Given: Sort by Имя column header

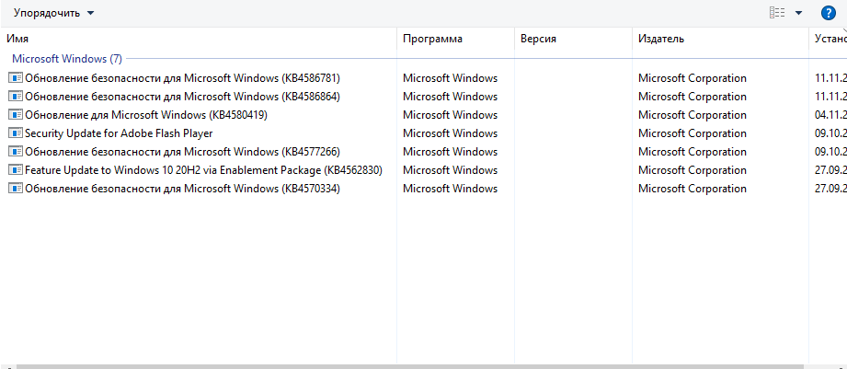Looking at the screenshot, I should coord(17,39).
